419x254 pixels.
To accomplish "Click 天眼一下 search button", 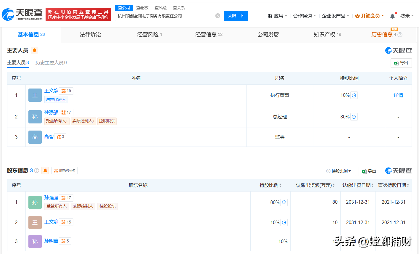I will click(236, 16).
